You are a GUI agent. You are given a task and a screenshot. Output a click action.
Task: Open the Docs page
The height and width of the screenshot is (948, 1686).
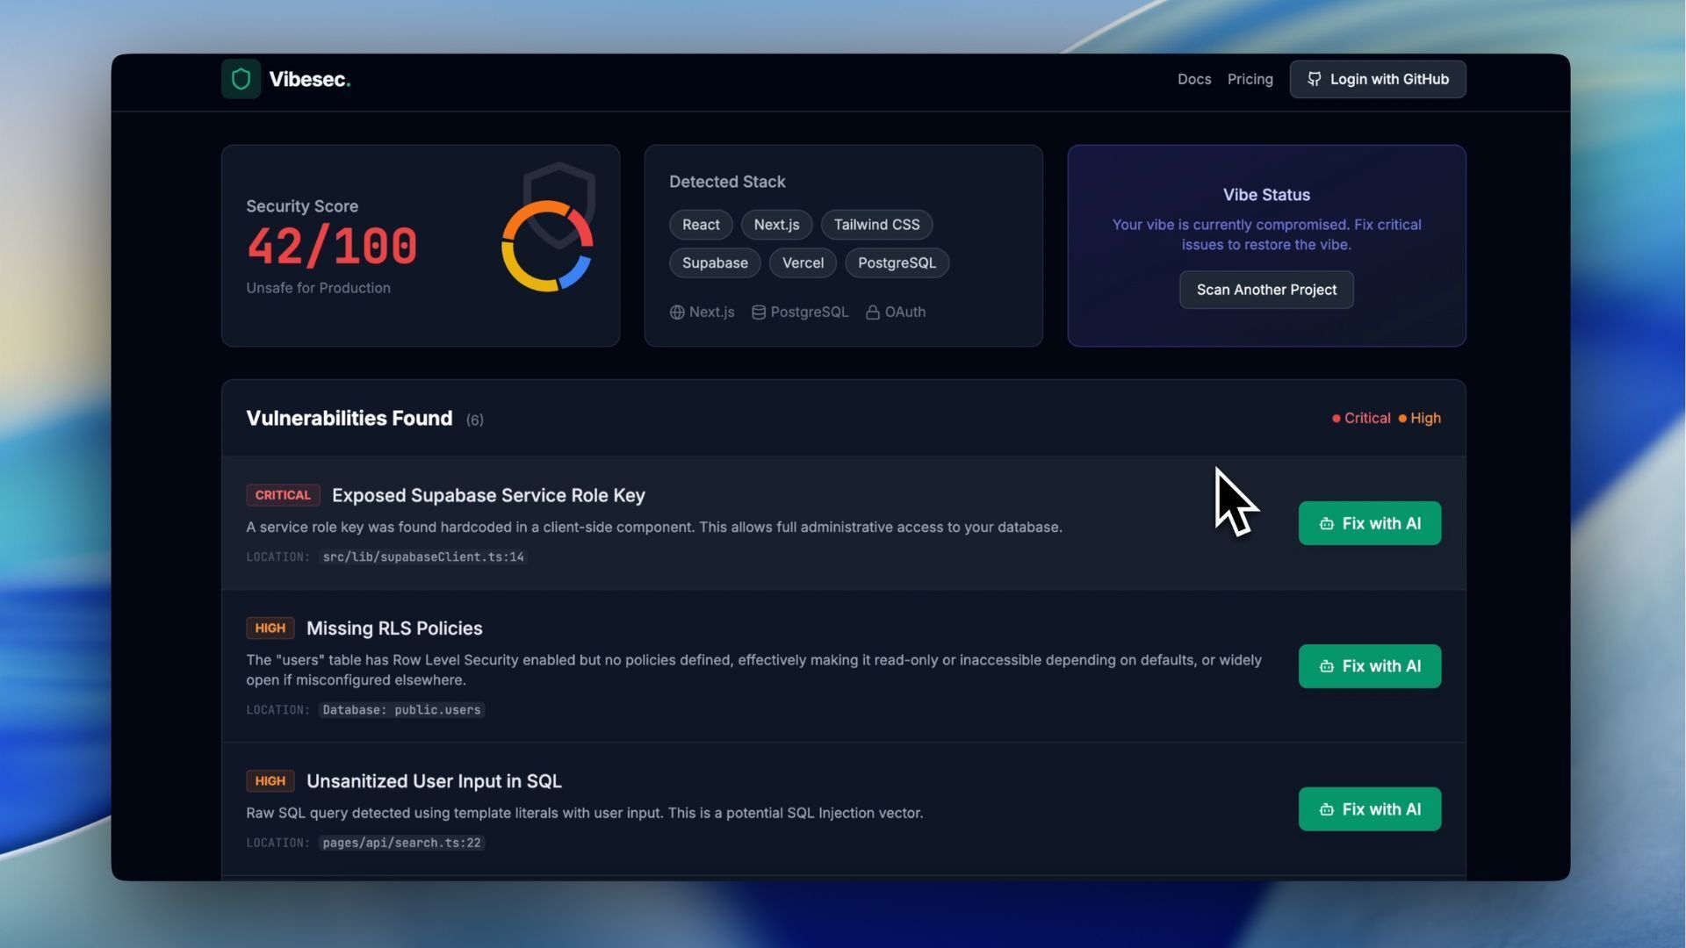pyautogui.click(x=1193, y=79)
